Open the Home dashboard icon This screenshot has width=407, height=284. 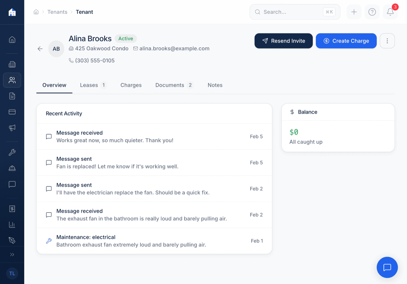pyautogui.click(x=12, y=39)
